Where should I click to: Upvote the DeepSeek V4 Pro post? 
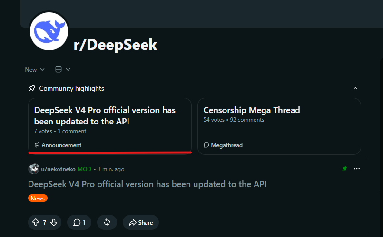click(36, 222)
